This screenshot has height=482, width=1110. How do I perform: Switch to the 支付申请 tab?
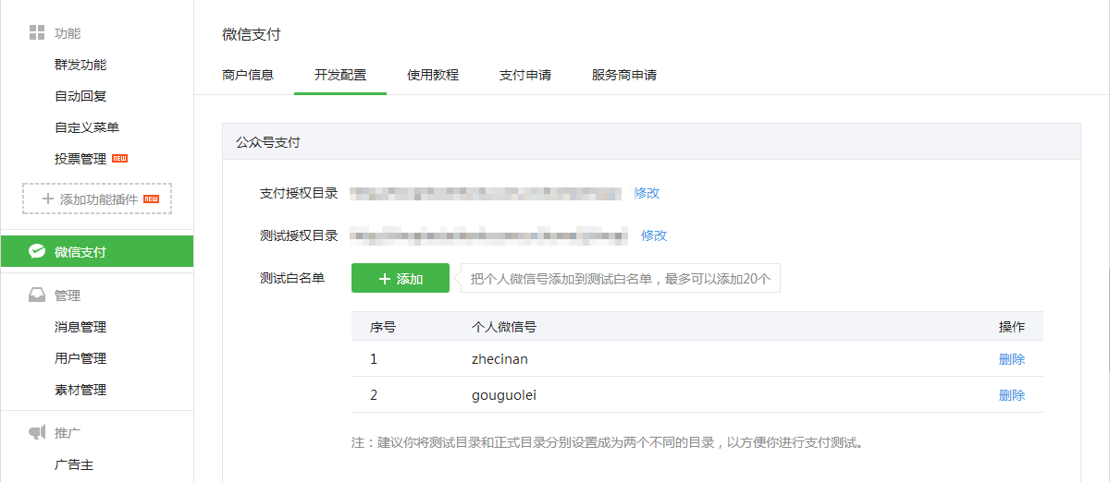[x=525, y=75]
